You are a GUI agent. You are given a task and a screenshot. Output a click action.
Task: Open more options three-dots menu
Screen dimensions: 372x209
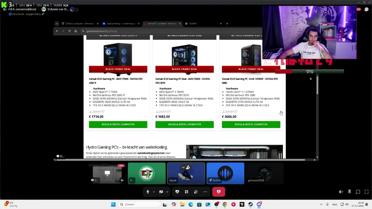[205, 192]
